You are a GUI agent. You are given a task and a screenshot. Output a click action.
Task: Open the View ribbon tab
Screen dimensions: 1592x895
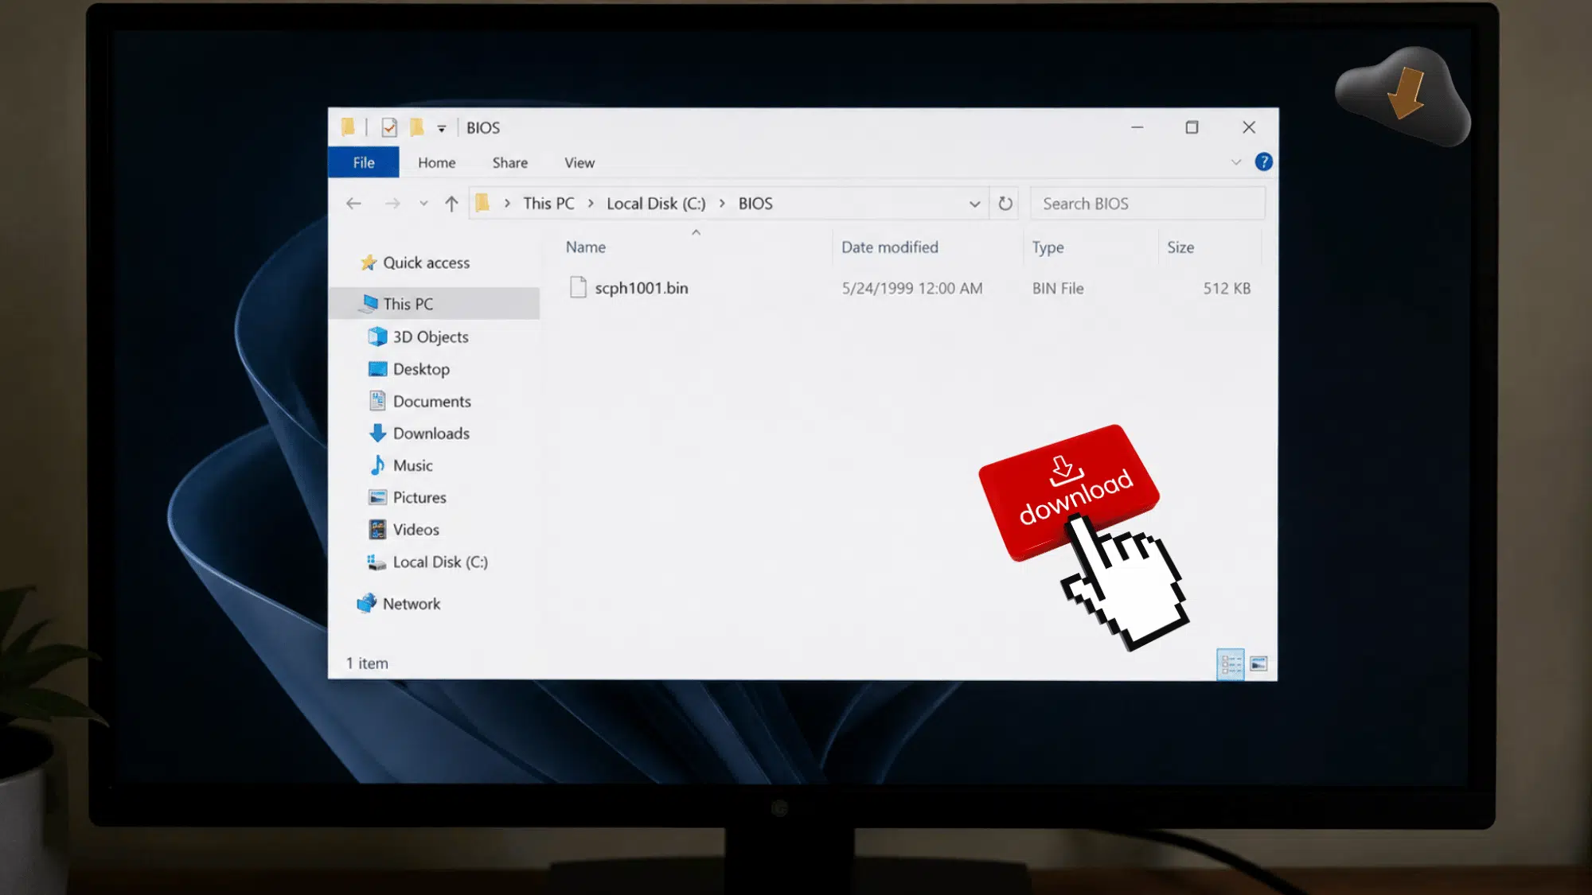click(x=579, y=162)
